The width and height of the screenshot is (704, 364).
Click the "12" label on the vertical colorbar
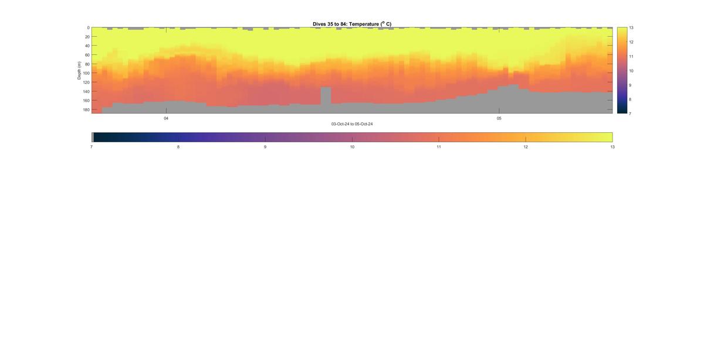click(x=631, y=42)
